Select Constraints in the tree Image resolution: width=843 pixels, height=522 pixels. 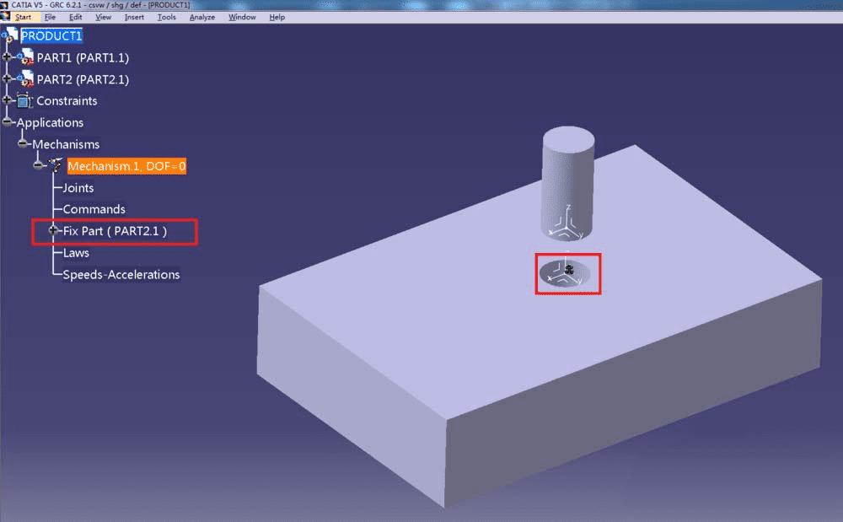tap(67, 101)
